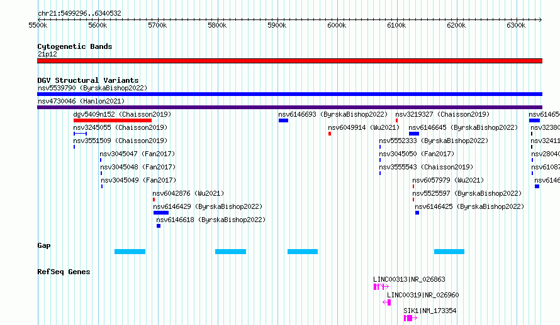
Task: Click the red 21p12 cytogenetic band
Action: tap(289, 61)
